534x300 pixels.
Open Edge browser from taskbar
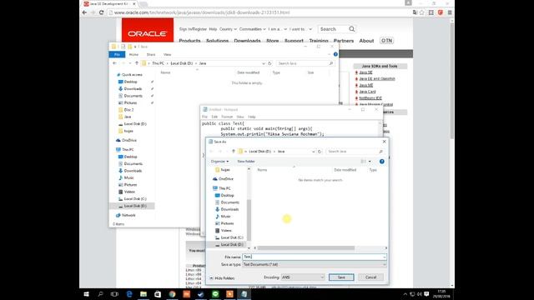pos(129,294)
